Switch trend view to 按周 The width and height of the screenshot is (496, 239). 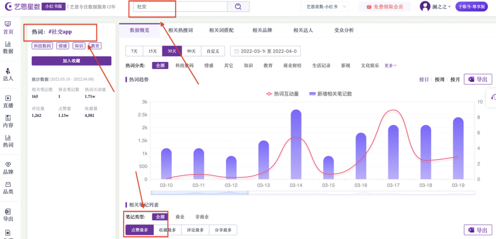440,80
